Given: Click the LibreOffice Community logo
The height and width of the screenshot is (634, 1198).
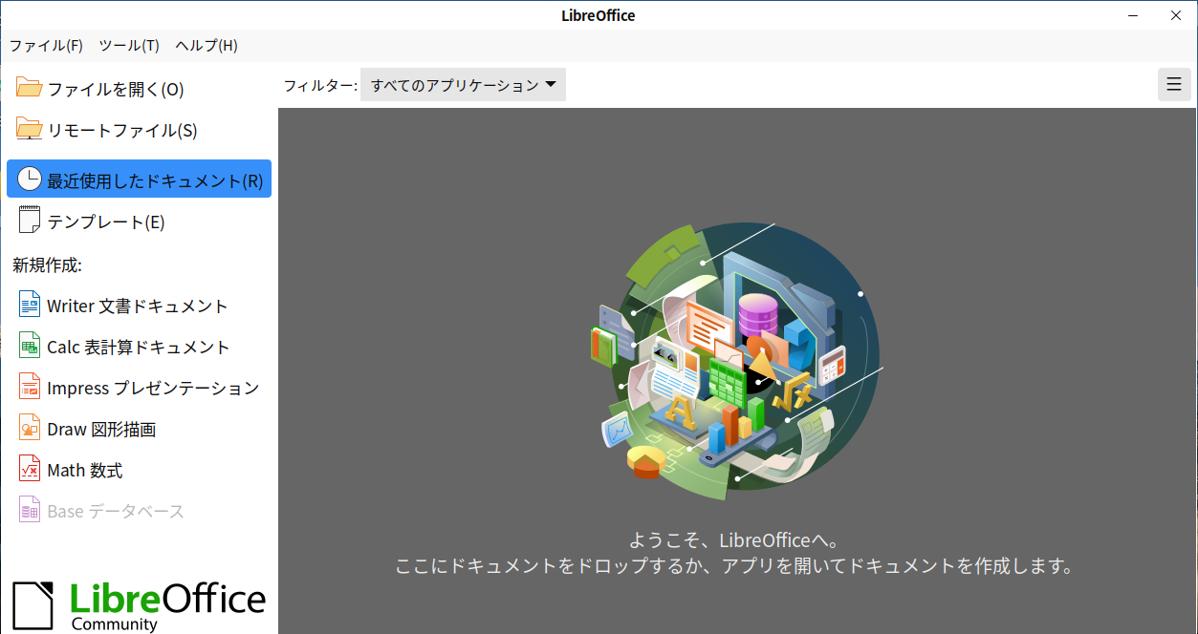Looking at the screenshot, I should 139,605.
